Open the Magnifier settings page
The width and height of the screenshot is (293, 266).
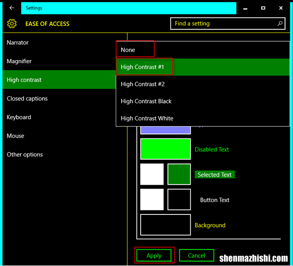click(59, 61)
